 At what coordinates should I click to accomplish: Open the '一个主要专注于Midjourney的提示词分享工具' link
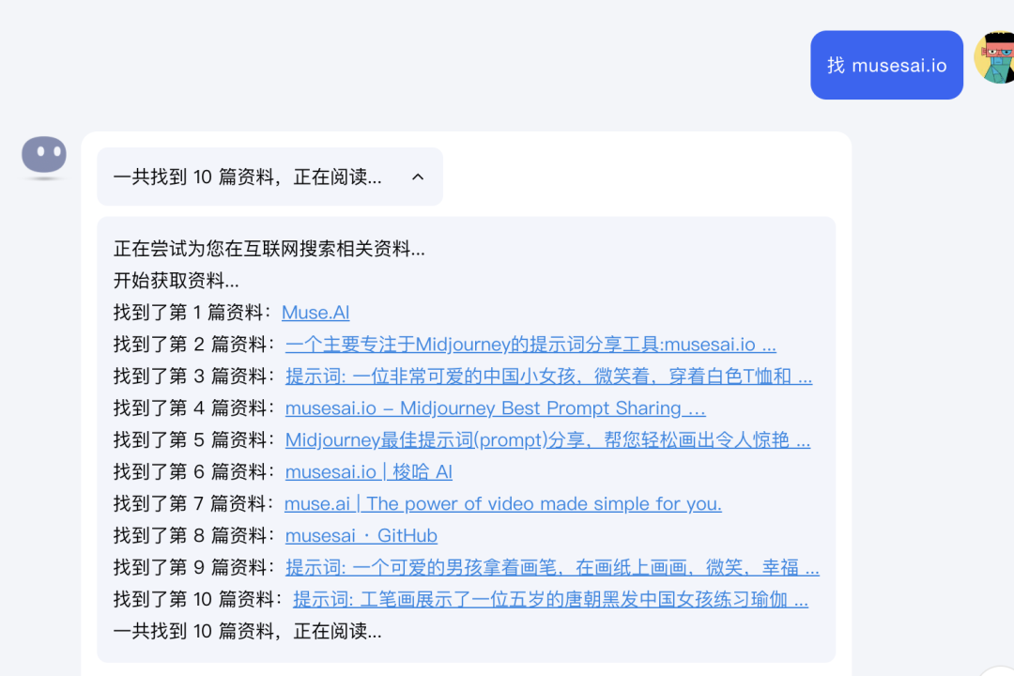tap(530, 345)
